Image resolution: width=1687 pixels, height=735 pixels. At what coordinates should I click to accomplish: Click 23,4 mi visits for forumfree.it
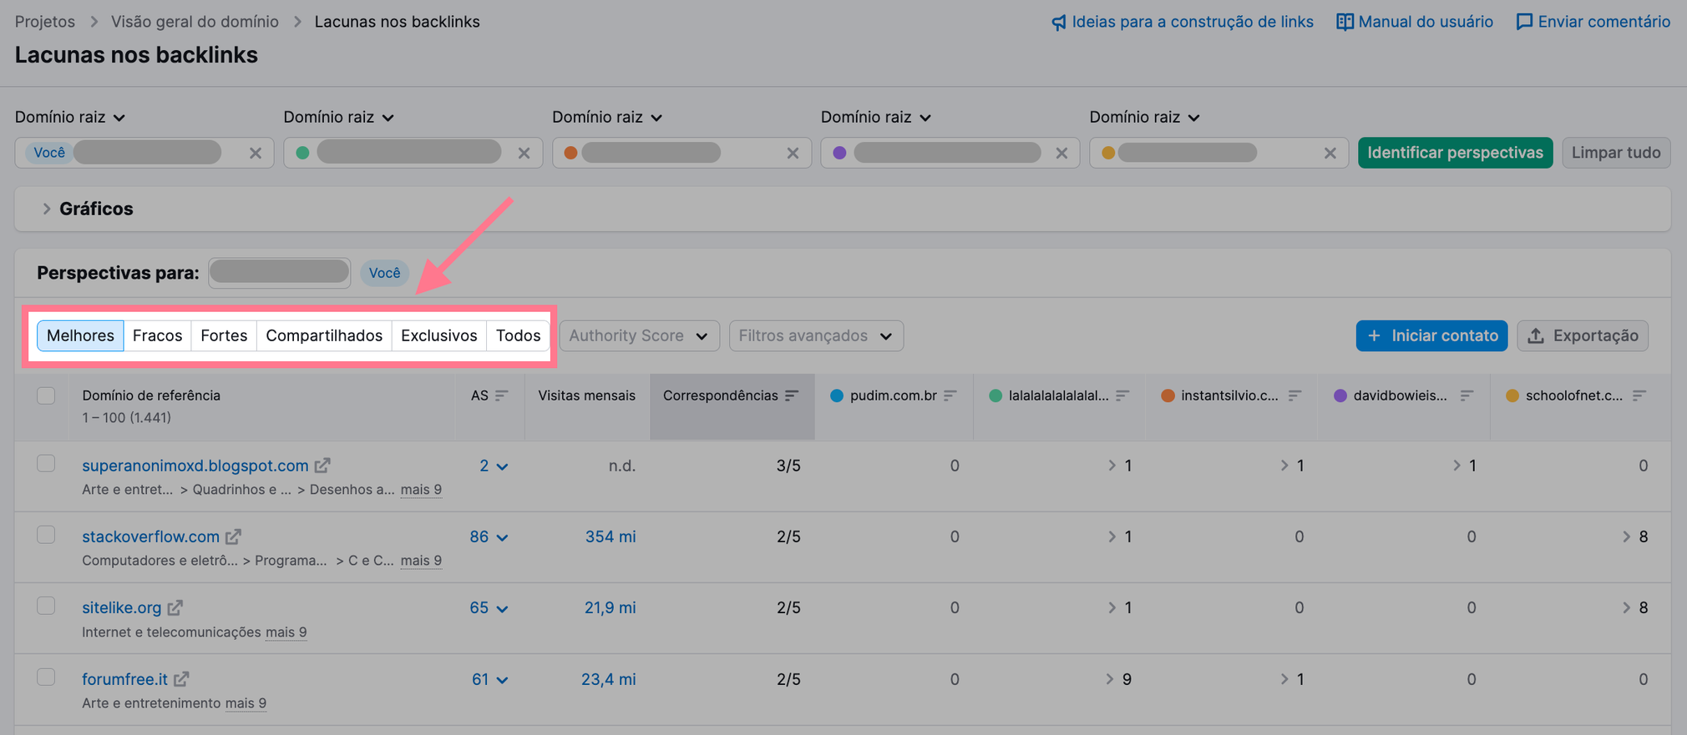click(608, 679)
